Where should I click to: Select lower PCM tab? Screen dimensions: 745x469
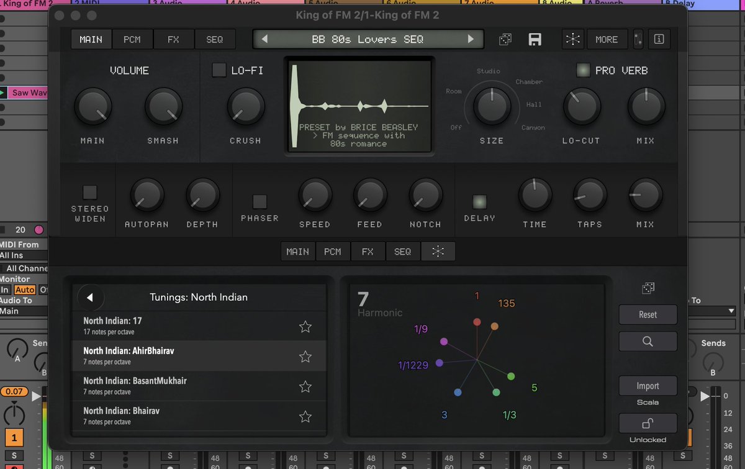coord(332,251)
